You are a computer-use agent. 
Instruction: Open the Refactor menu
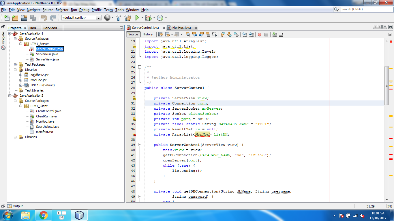(x=62, y=10)
